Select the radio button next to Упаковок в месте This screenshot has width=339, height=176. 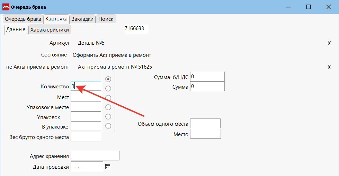[x=108, y=107]
